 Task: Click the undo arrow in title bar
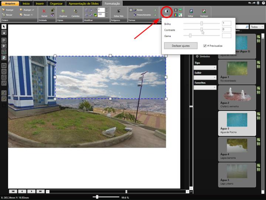click(x=250, y=3)
